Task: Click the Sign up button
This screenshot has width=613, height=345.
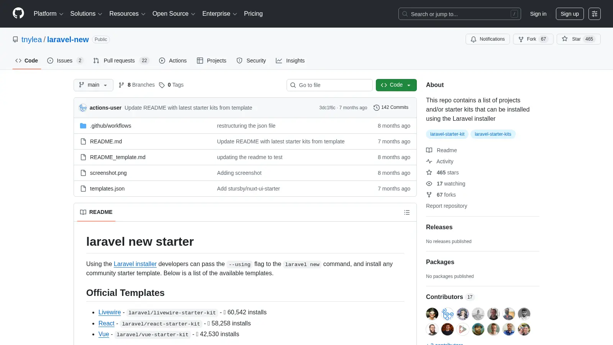Action: point(570,14)
